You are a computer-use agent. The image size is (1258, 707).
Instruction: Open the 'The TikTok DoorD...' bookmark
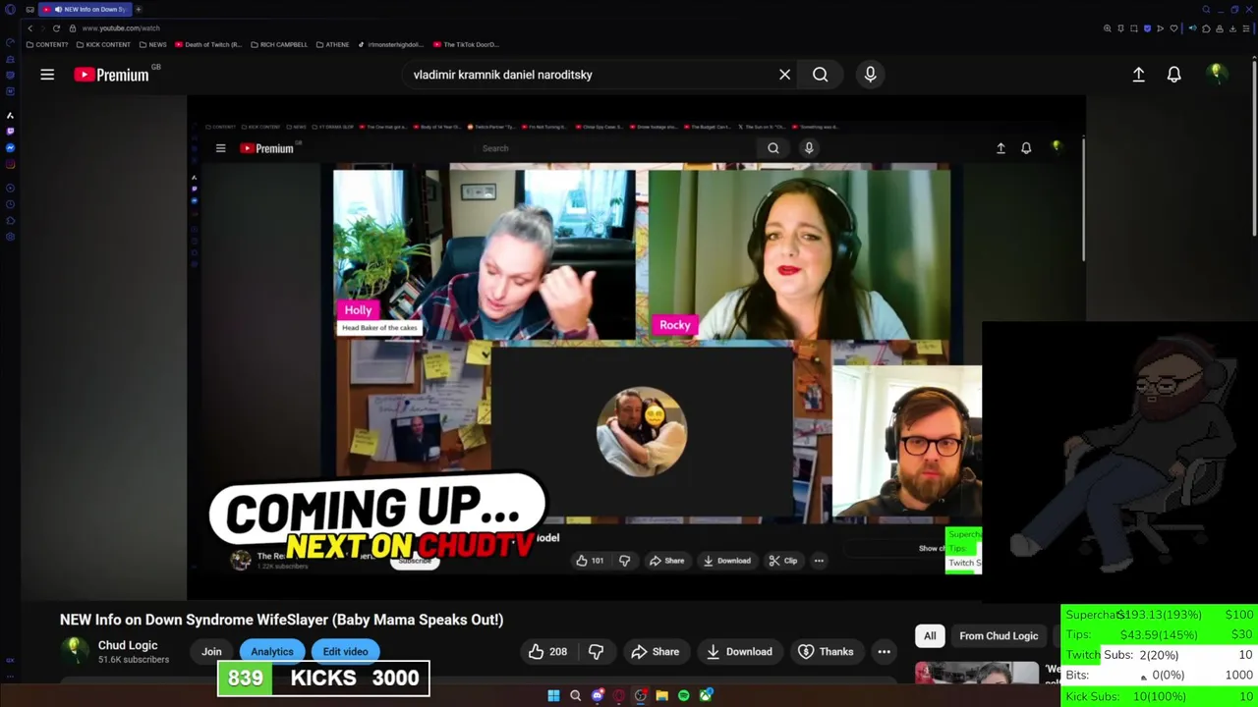point(467,44)
